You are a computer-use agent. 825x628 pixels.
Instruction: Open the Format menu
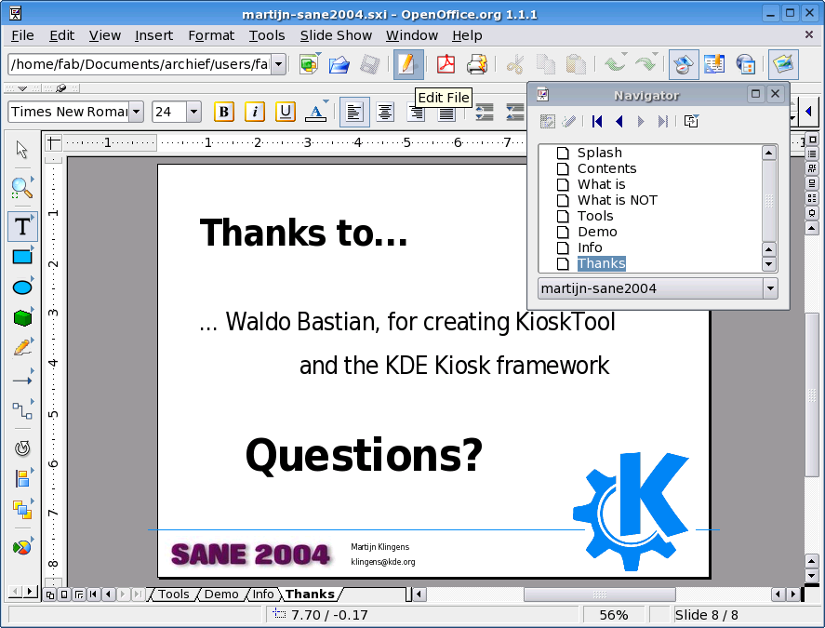coord(211,35)
